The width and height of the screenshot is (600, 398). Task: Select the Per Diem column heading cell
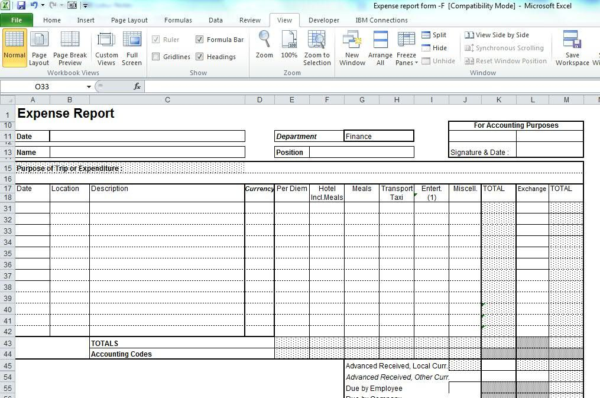click(291, 189)
